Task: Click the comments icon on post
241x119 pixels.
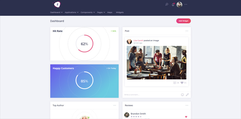Action: click(174, 83)
